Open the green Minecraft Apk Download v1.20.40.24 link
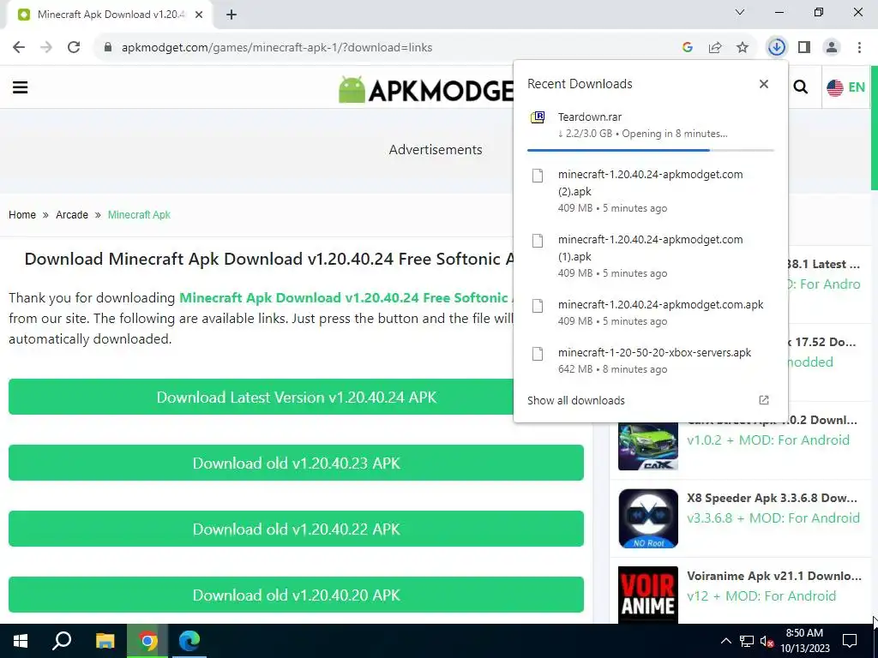 pyautogui.click(x=346, y=297)
